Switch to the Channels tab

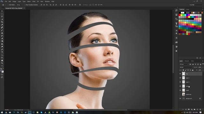point(187,61)
